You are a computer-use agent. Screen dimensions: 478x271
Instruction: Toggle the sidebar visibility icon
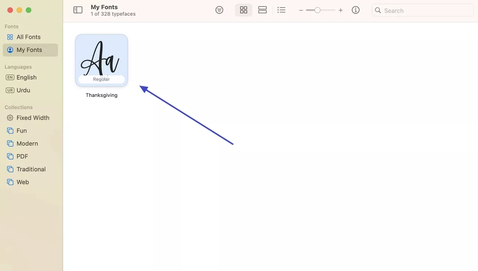tap(78, 10)
